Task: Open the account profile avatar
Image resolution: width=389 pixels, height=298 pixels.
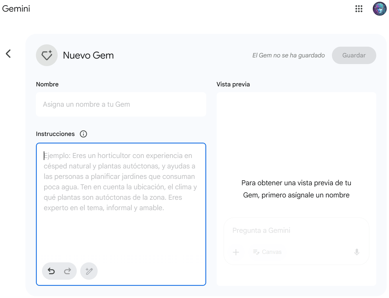Action: coord(379,9)
